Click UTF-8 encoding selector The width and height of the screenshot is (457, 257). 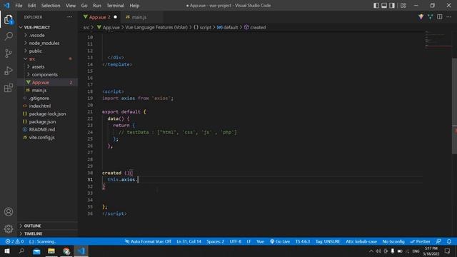point(235,241)
